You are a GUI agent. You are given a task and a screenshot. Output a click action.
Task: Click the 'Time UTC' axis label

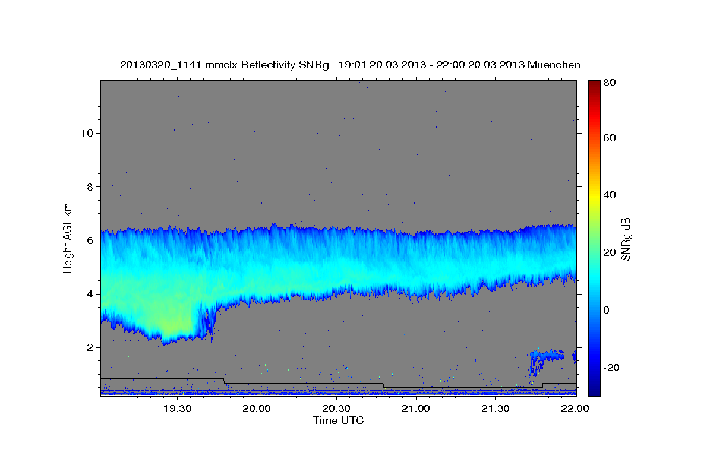(338, 420)
